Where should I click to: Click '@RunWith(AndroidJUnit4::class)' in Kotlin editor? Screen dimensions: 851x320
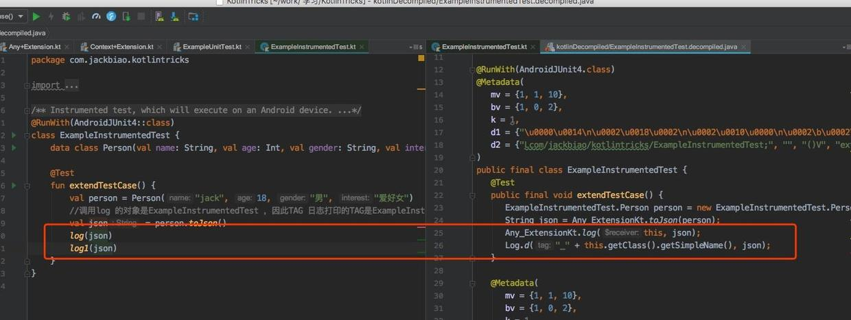[102, 123]
